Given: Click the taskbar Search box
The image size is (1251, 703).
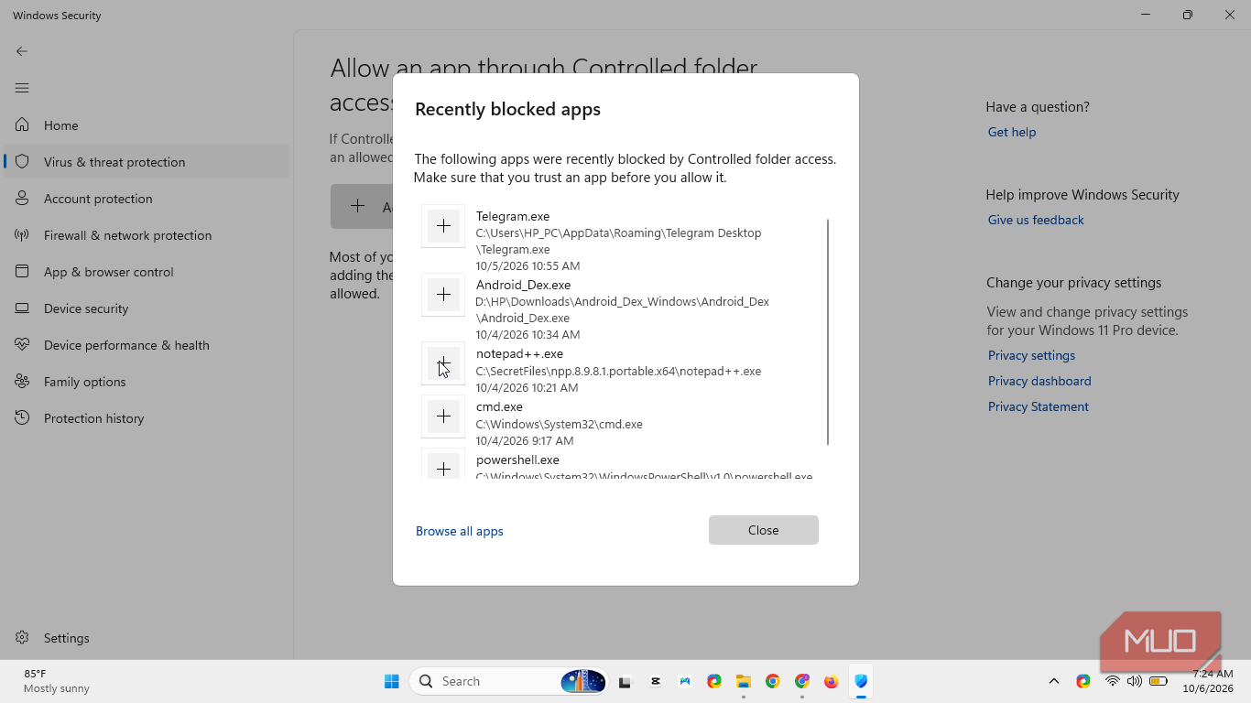Looking at the screenshot, I should [509, 681].
